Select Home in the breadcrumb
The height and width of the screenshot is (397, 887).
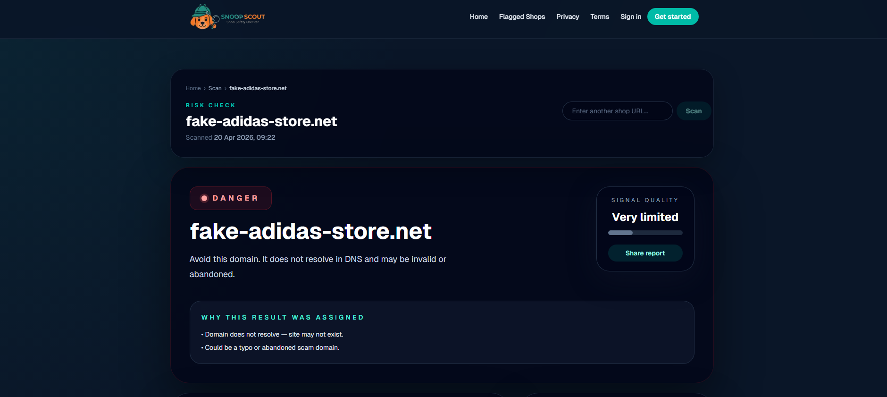point(193,88)
